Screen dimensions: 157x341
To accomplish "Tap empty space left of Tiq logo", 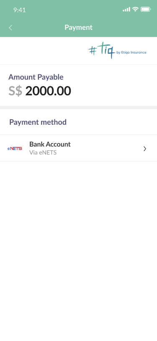I will (x=44, y=51).
